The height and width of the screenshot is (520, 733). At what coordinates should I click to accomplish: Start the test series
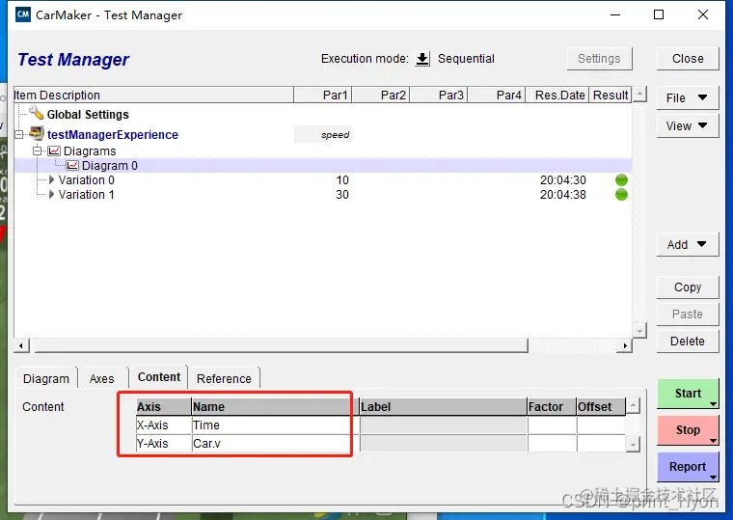pyautogui.click(x=687, y=394)
